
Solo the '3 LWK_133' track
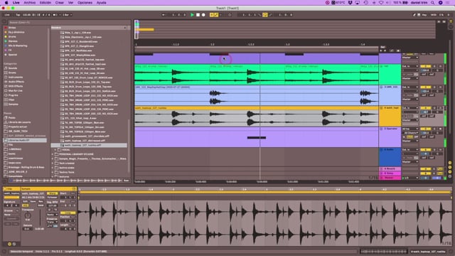pyautogui.click(x=434, y=87)
